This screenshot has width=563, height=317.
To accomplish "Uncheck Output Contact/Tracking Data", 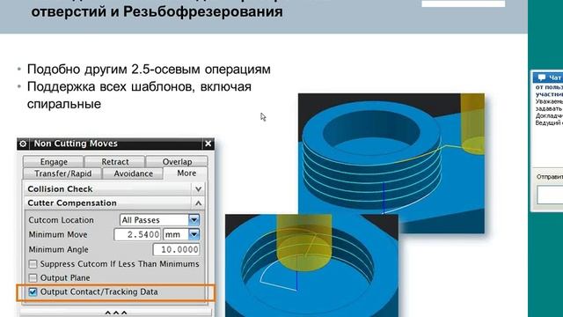I will pos(33,291).
